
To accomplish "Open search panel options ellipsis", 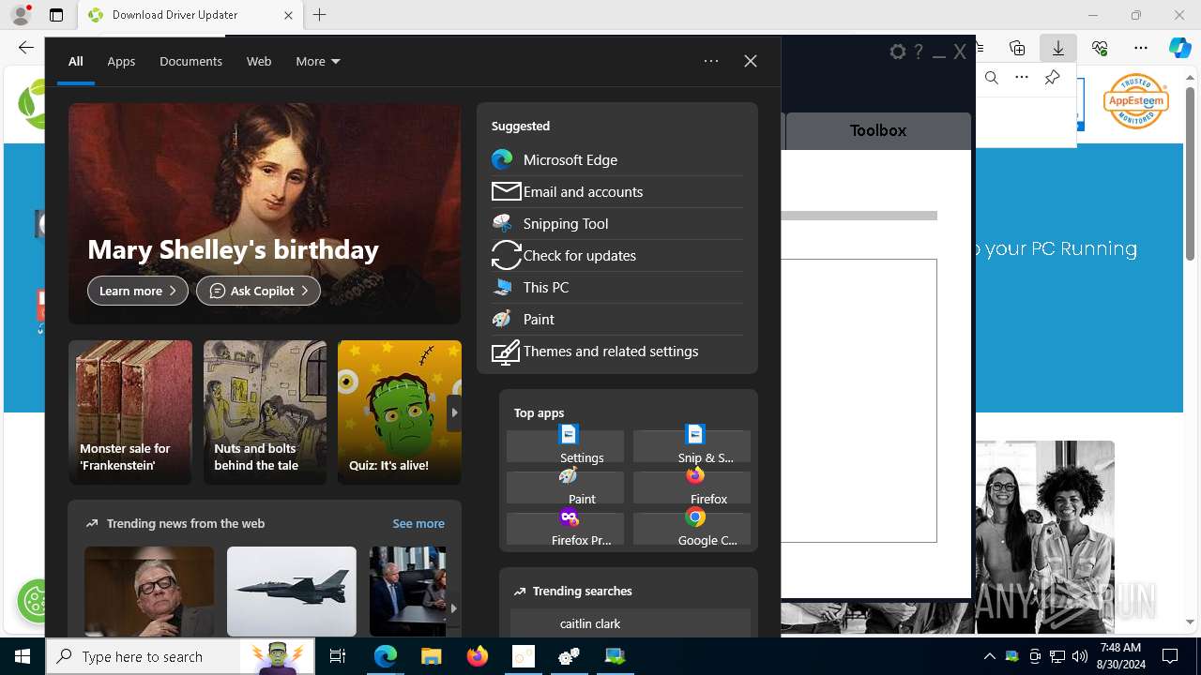I will 711,61.
